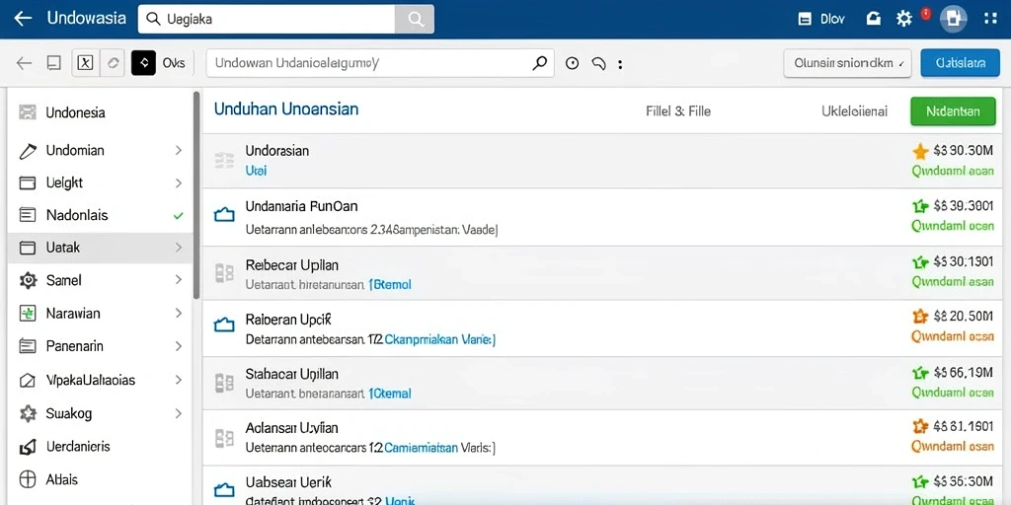This screenshot has height=505, width=1011.
Task: Click the Excel-style X icon in toolbar
Action: (x=85, y=63)
